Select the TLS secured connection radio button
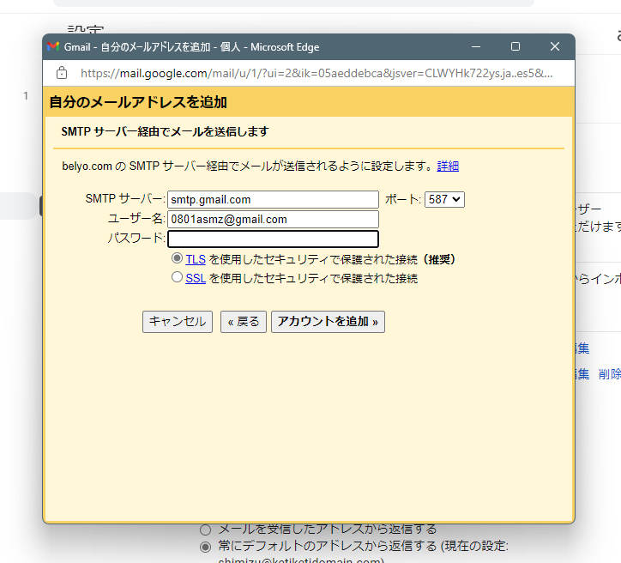 pyautogui.click(x=177, y=258)
